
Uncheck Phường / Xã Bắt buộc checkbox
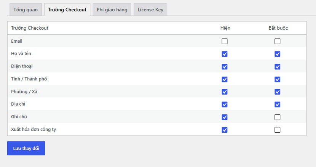277,92
